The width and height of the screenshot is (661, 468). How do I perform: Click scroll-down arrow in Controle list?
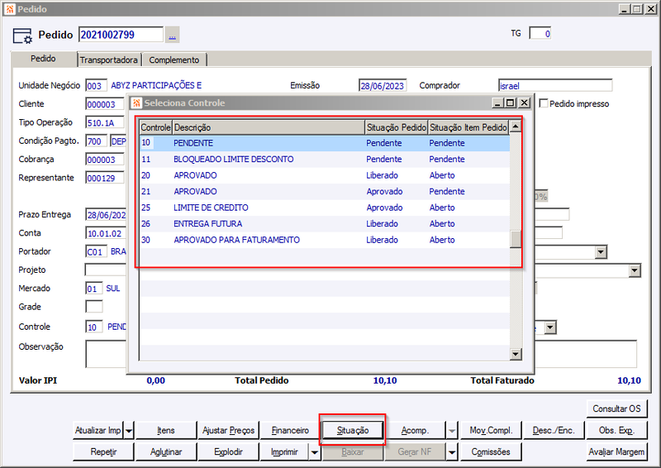click(515, 354)
